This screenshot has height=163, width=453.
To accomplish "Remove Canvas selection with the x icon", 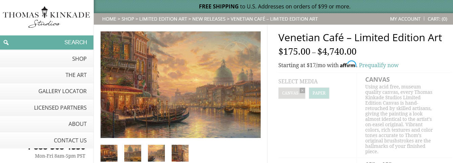I will (302, 90).
